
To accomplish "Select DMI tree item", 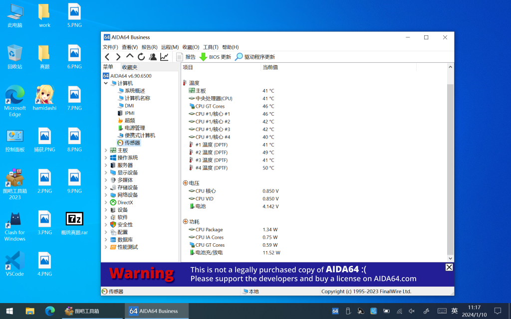I will (x=126, y=106).
